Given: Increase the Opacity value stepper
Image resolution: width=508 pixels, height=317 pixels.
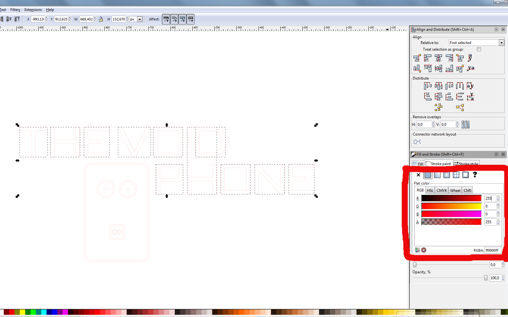Looking at the screenshot, I should (503, 276).
